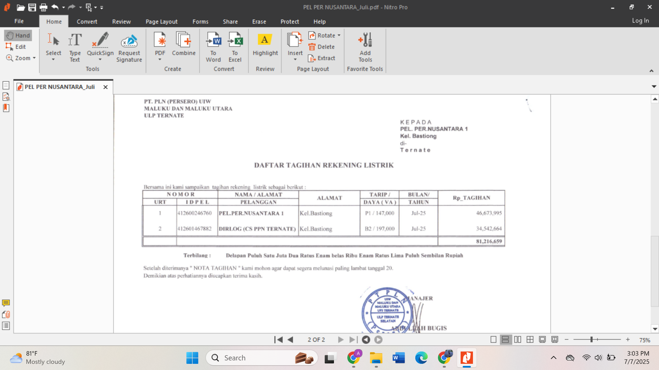
Task: Click Delete pages
Action: click(322, 47)
